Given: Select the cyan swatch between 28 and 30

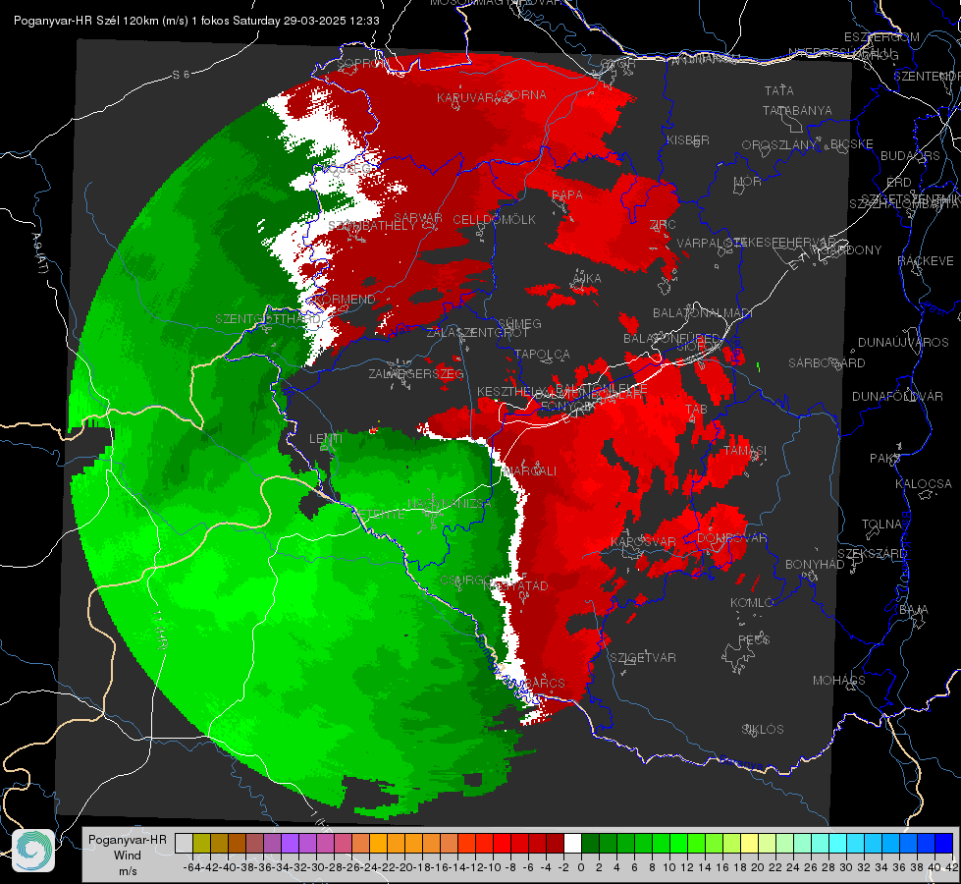Looking at the screenshot, I should coord(837,843).
